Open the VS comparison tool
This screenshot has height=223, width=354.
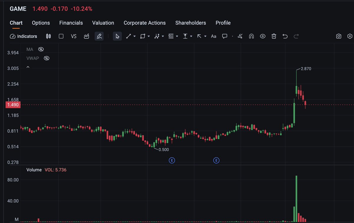pos(74,36)
